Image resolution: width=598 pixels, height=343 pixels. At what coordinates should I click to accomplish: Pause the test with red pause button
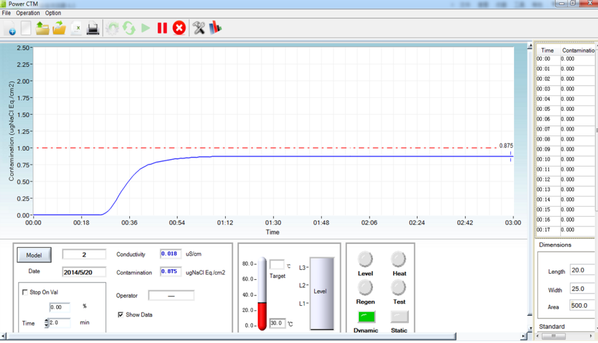click(x=162, y=28)
